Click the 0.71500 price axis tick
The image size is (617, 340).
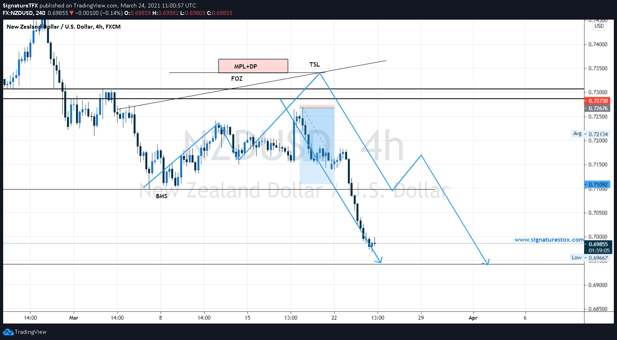coord(598,165)
